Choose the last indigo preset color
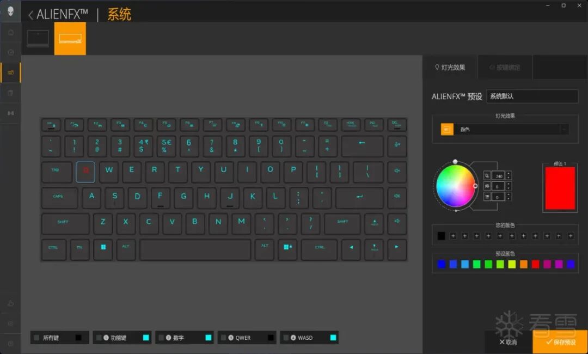 click(571, 264)
